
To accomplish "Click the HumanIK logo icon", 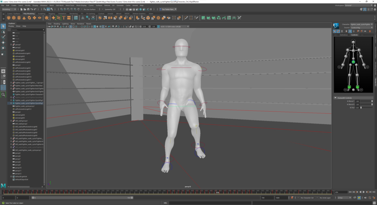I will [x=336, y=26].
